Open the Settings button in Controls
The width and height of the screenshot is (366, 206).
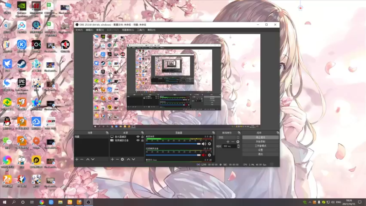tap(260, 150)
